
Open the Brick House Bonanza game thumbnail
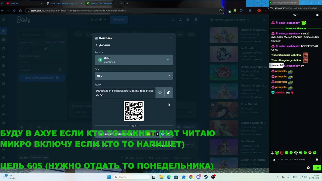[x=224, y=72]
